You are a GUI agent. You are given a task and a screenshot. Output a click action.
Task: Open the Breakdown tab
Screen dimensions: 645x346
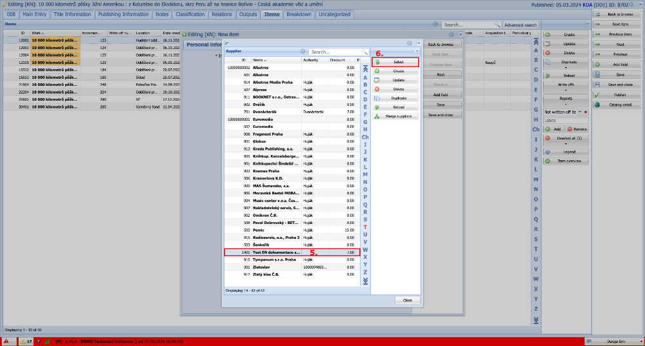coord(299,14)
